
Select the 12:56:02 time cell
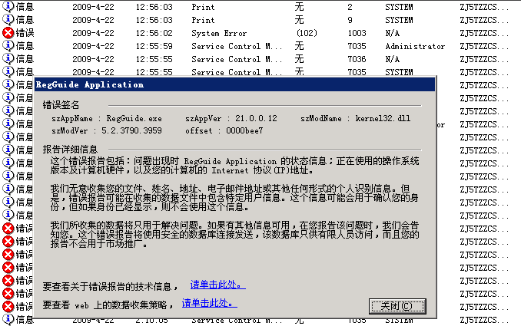coord(154,33)
